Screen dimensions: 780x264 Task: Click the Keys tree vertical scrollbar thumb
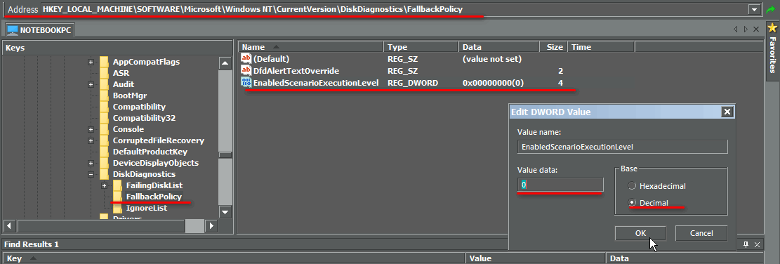coord(225,156)
